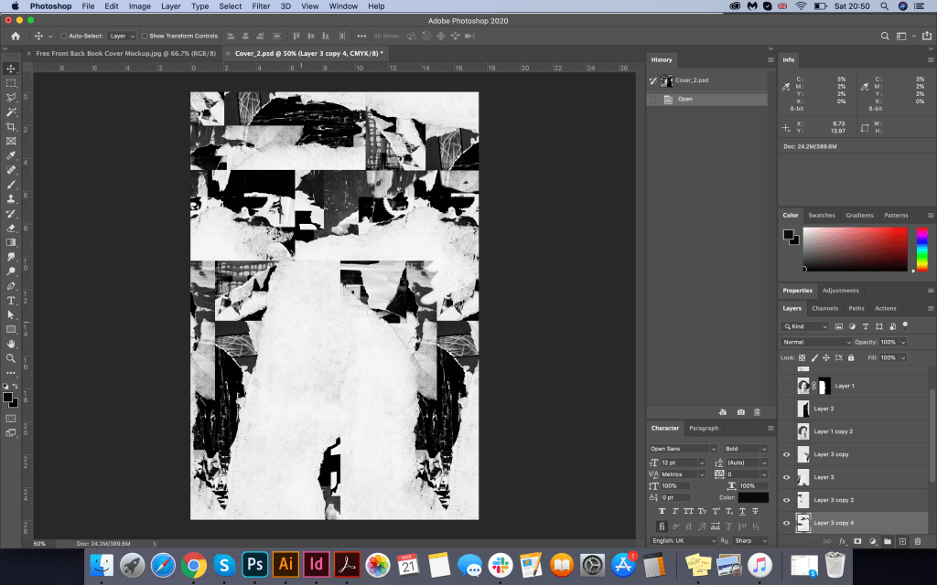Create new snapshot in History panel
937x585 pixels.
[x=740, y=412]
